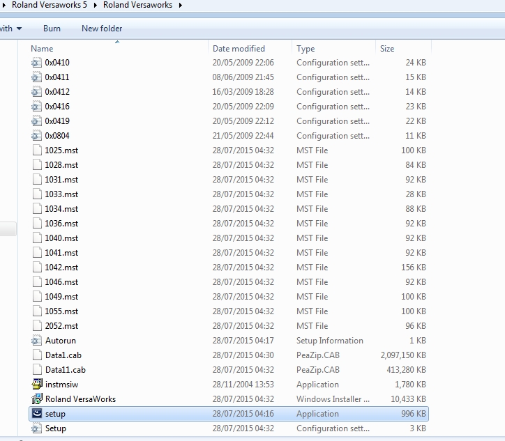Open dropdown arrow beside 'with' toolbar item
Viewport: 505px width, 441px height.
pos(20,29)
